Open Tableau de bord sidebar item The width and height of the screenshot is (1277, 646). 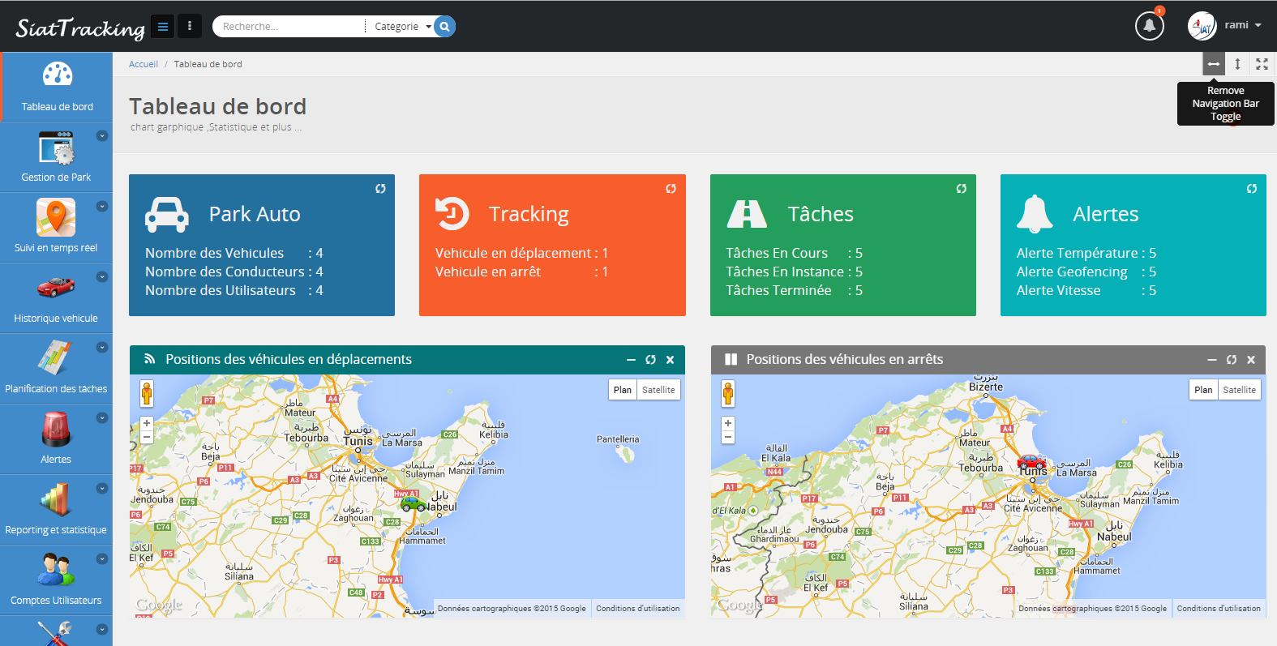[x=57, y=87]
